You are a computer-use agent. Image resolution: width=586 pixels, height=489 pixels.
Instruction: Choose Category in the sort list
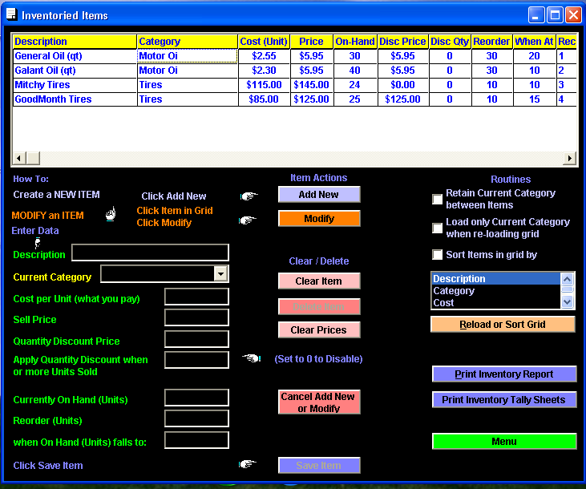pos(496,290)
